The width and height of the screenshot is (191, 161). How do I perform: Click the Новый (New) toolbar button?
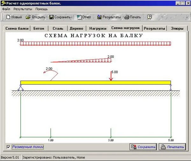point(14,17)
